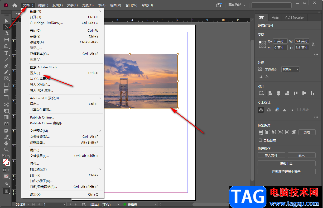Toggle the 反转 checkbox

coord(299,110)
